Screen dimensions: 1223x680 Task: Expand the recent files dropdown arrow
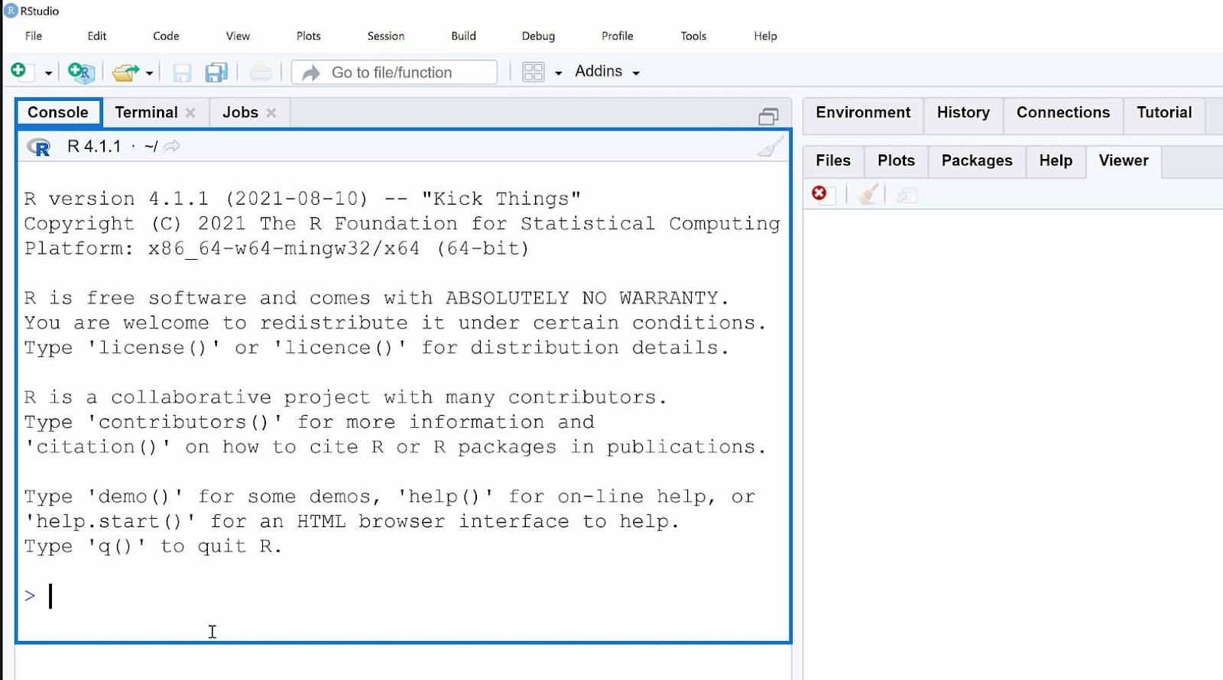click(x=150, y=73)
